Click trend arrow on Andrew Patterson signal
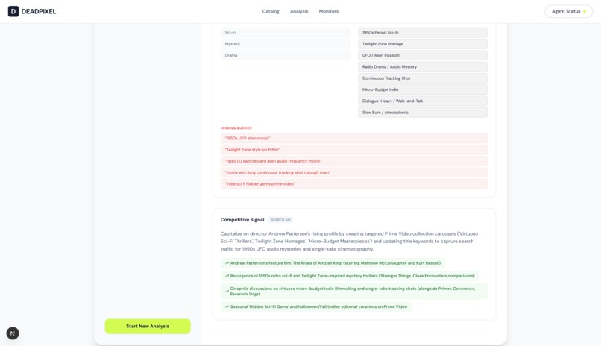 [x=227, y=263]
